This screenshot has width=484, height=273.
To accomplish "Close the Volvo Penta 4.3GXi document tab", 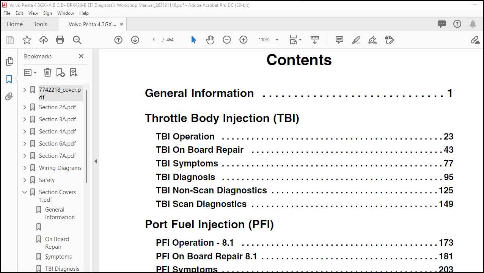I will pos(121,24).
